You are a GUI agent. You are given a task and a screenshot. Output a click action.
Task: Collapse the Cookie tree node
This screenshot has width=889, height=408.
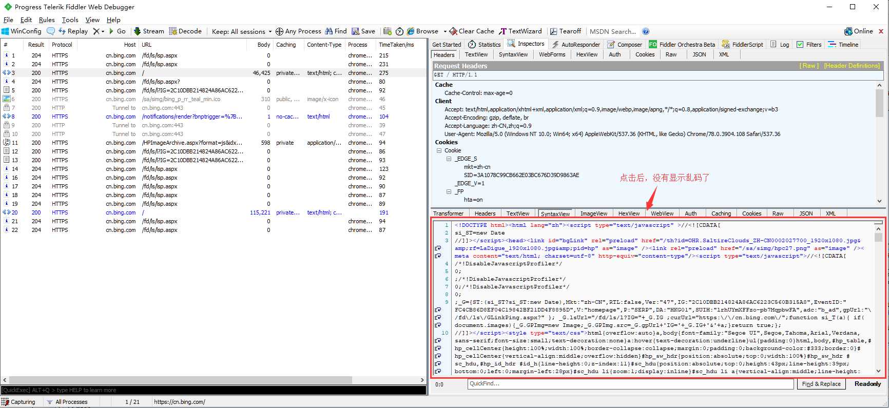[439, 150]
